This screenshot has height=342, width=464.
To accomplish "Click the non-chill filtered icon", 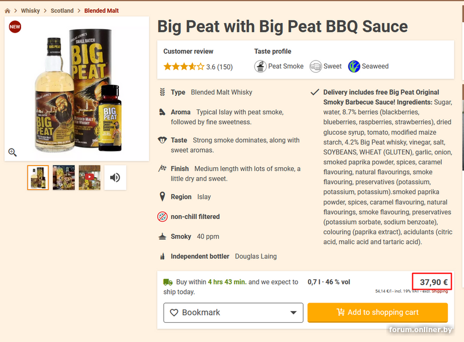I will coord(162,217).
